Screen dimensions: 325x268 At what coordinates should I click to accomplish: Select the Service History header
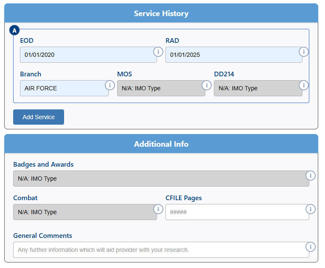[161, 13]
